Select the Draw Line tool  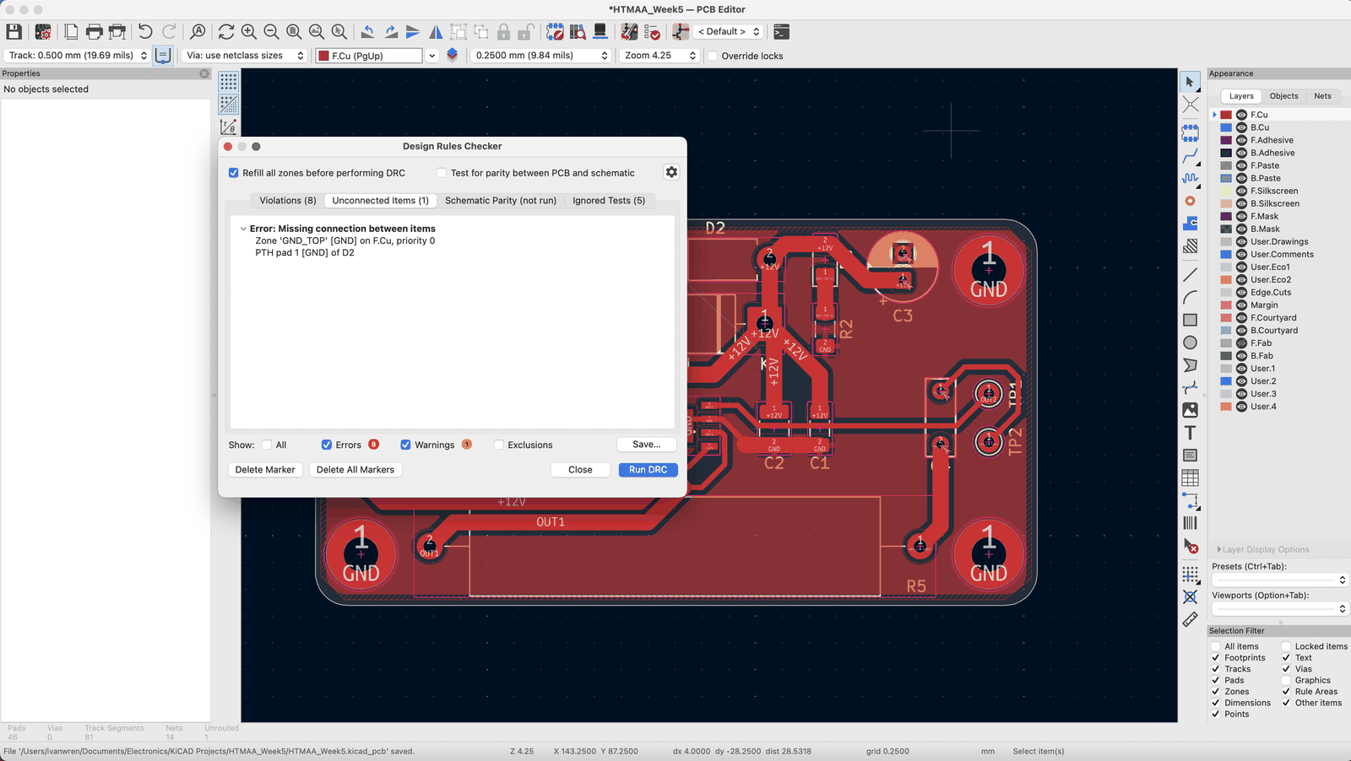coord(1191,274)
